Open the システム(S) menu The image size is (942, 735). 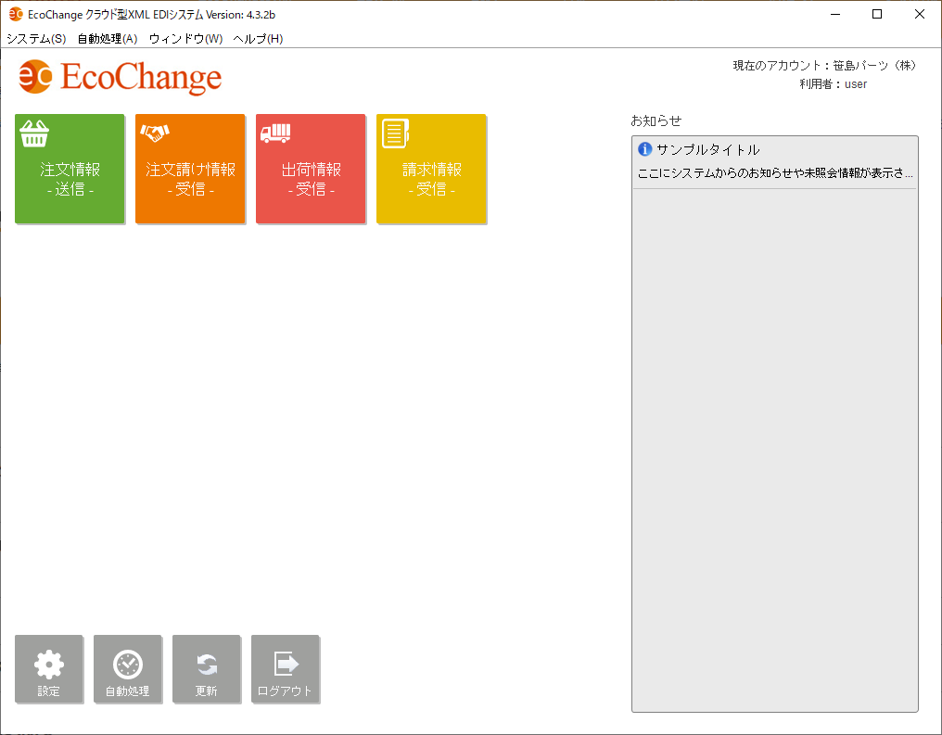[x=36, y=38]
